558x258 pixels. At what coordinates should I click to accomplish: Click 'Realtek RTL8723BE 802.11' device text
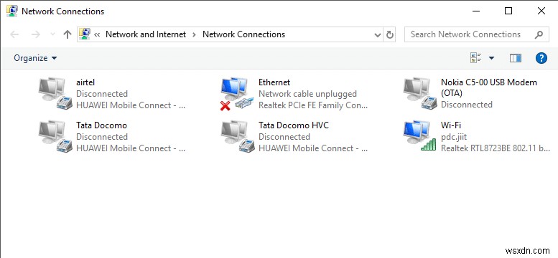496,148
